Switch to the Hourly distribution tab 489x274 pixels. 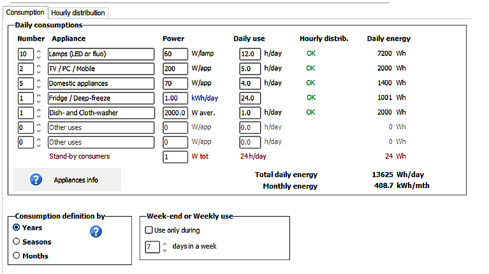(x=78, y=13)
